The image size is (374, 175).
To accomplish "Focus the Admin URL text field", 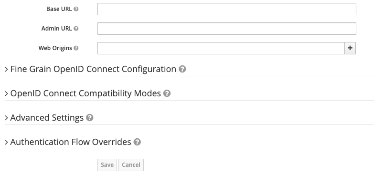I will 227,29.
